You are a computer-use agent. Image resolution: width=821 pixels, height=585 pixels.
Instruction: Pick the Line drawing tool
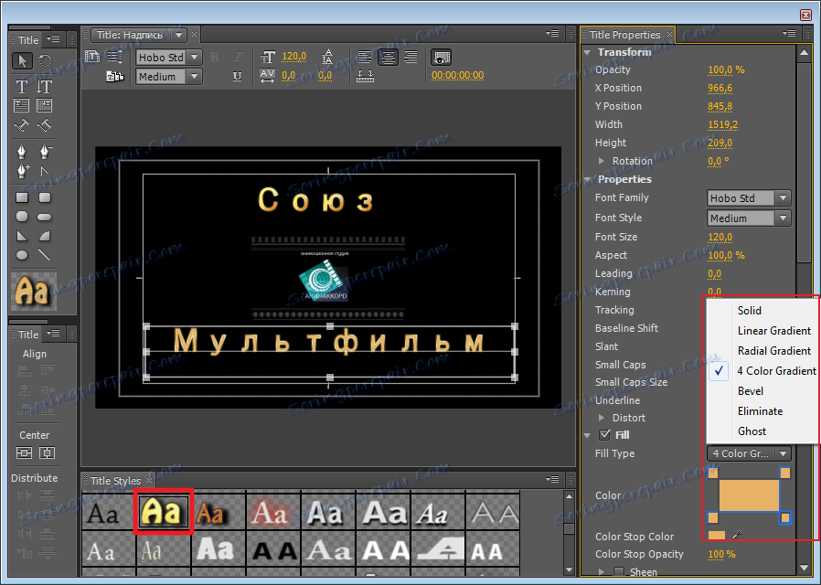click(44, 255)
